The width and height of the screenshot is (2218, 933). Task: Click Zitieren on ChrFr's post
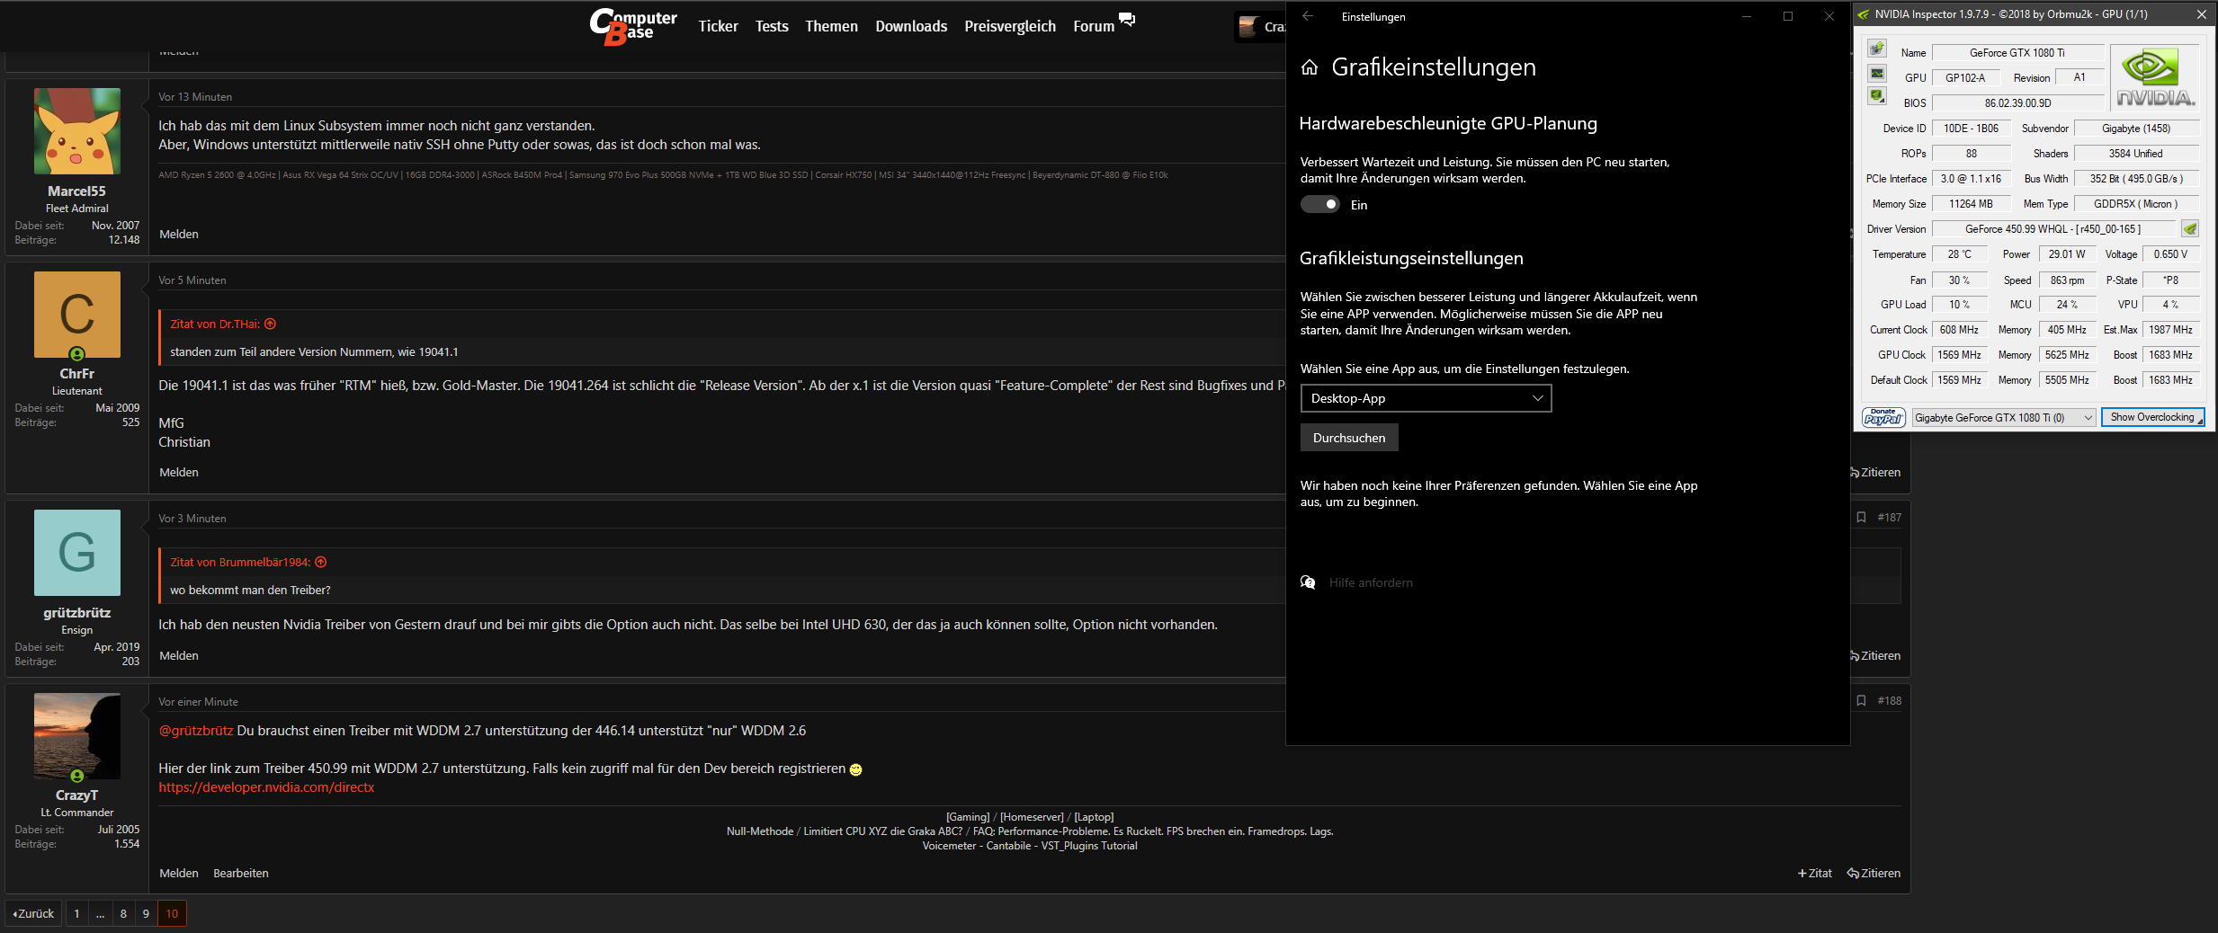coord(1874,472)
